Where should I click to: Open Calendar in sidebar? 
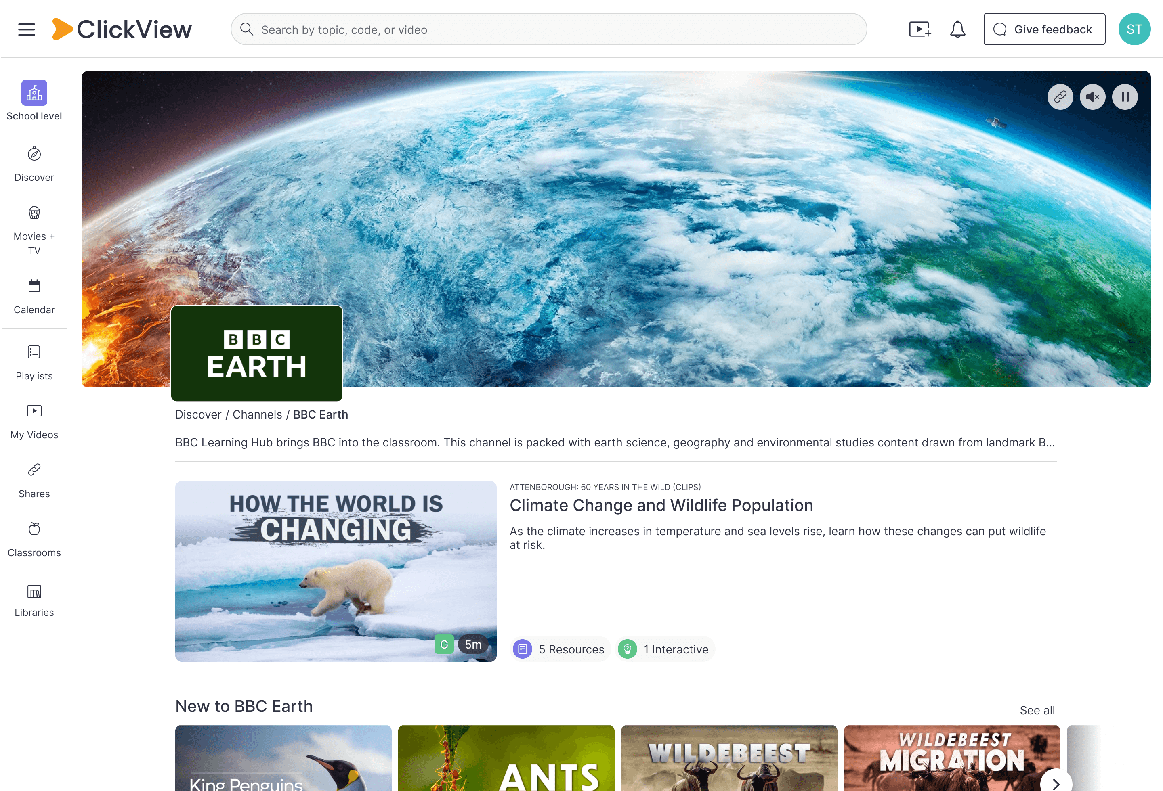(x=34, y=297)
